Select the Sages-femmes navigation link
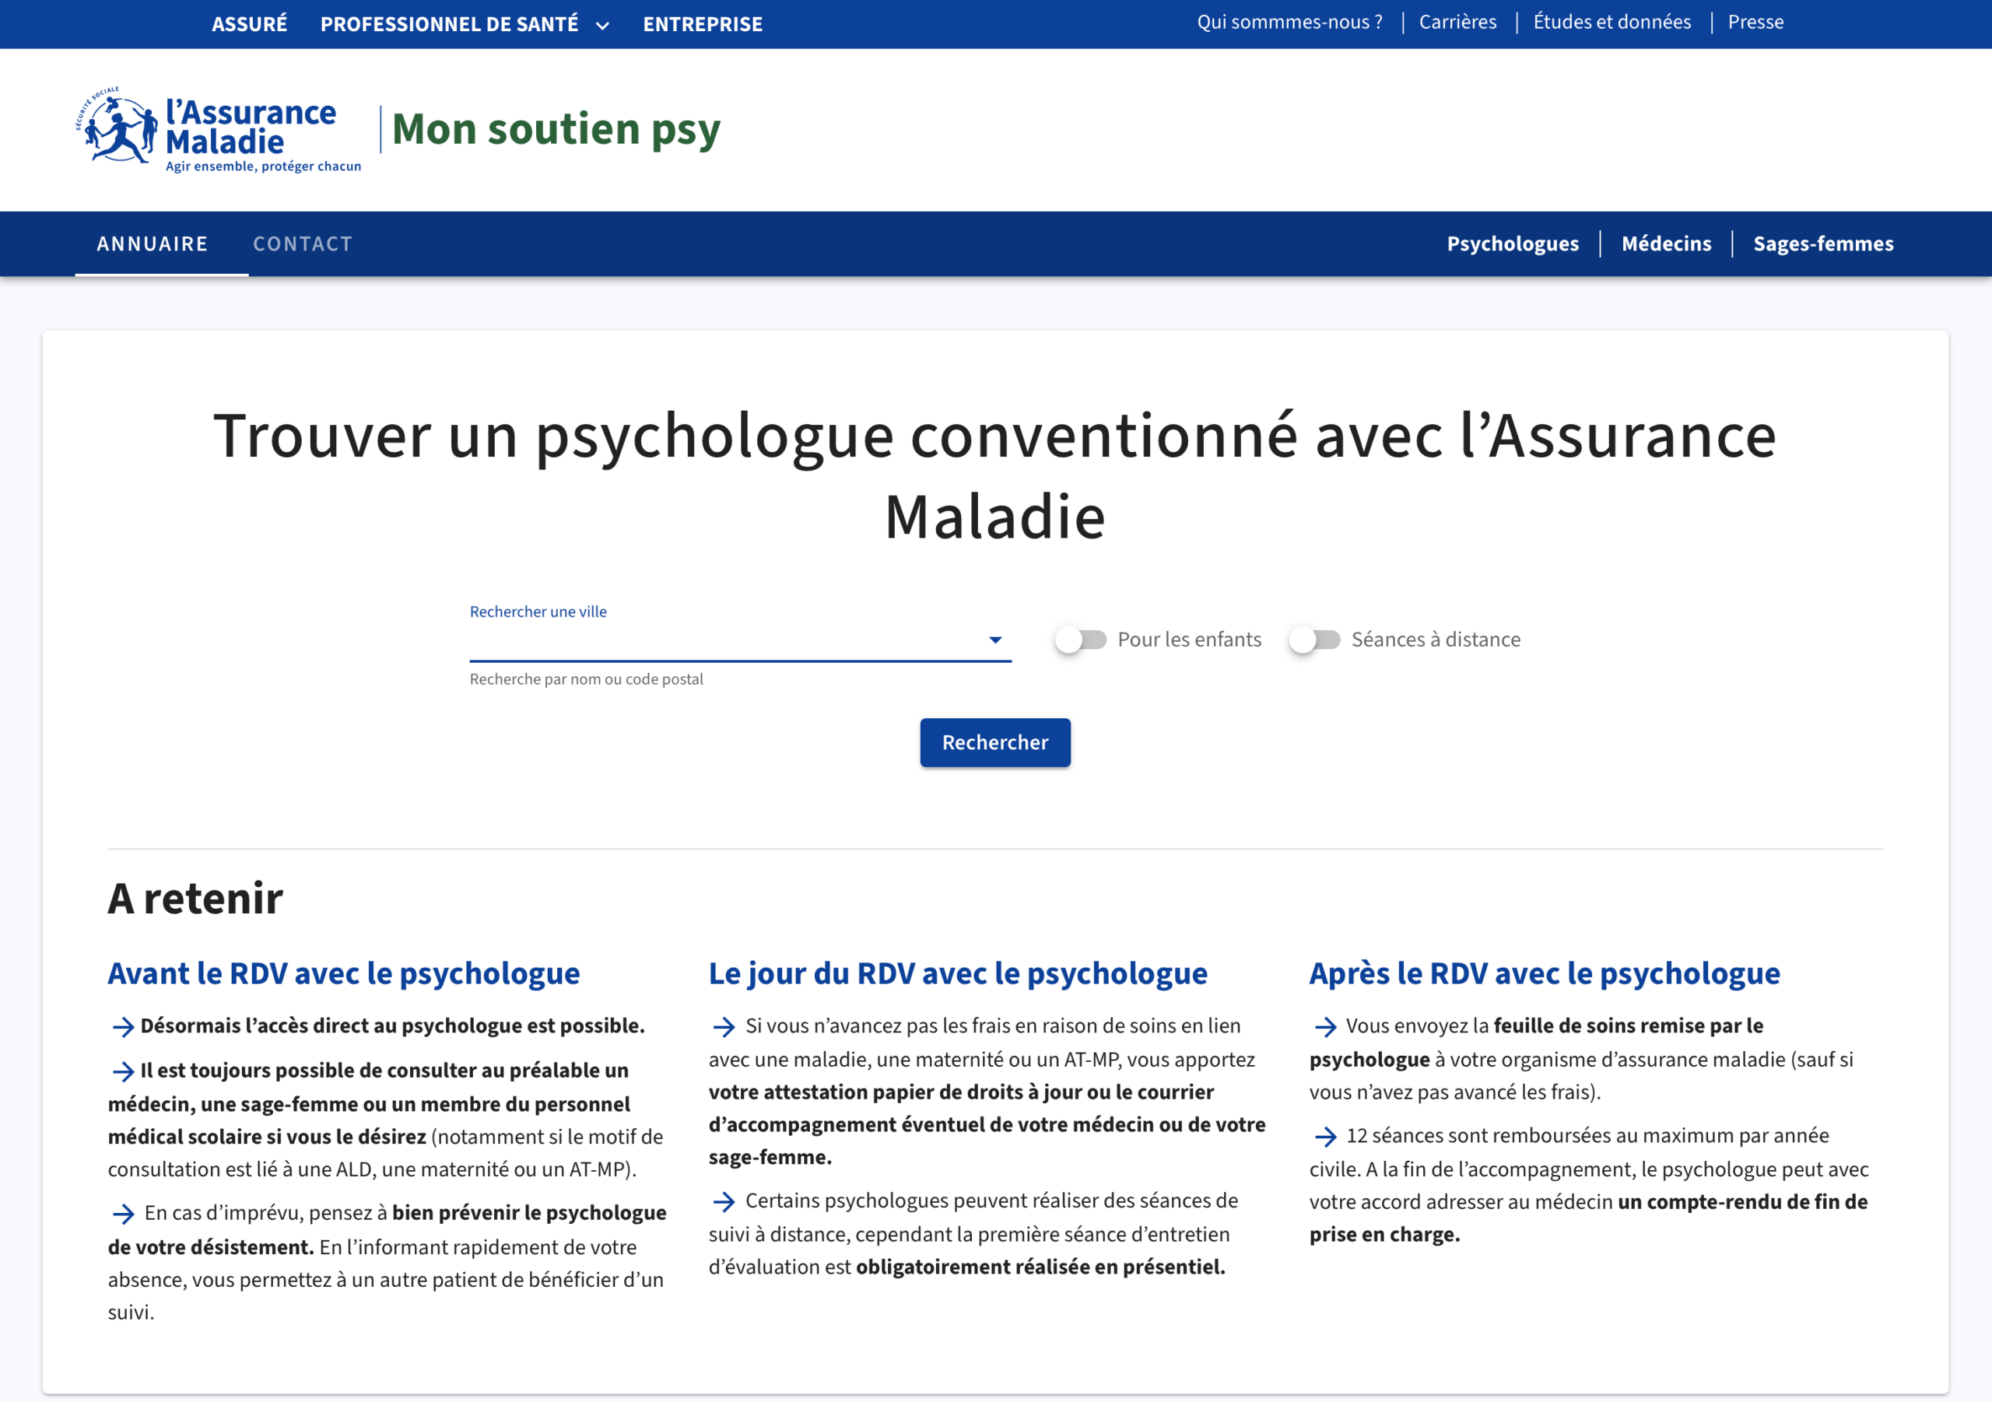 pyautogui.click(x=1823, y=244)
